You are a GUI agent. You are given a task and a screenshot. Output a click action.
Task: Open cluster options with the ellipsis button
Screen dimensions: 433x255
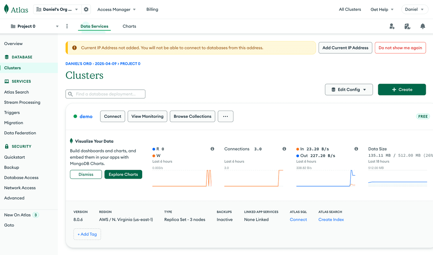(x=225, y=116)
